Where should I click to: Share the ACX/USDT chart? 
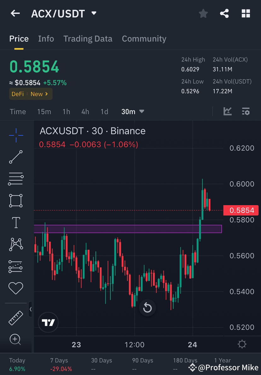point(224,13)
